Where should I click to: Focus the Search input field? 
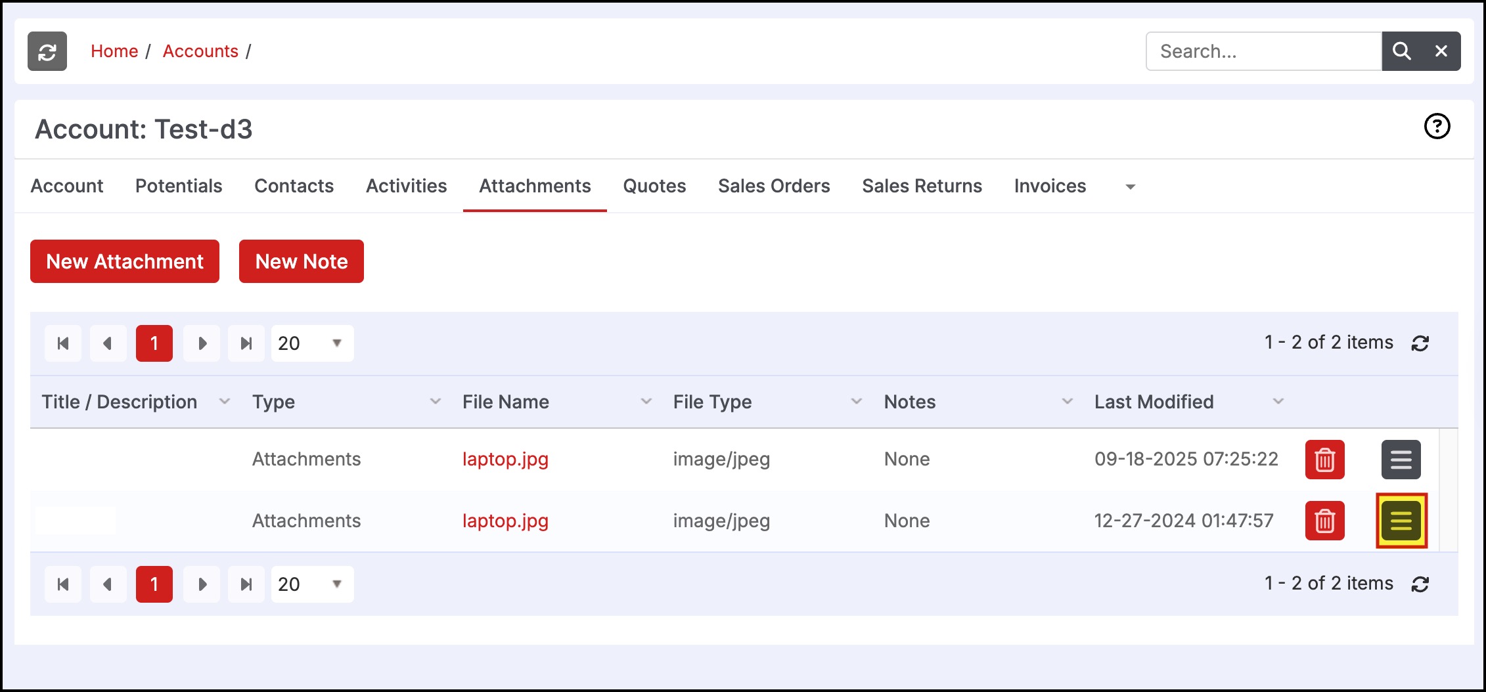coord(1263,51)
